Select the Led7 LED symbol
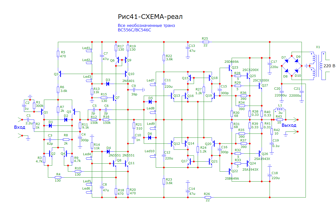 tap(153, 84)
